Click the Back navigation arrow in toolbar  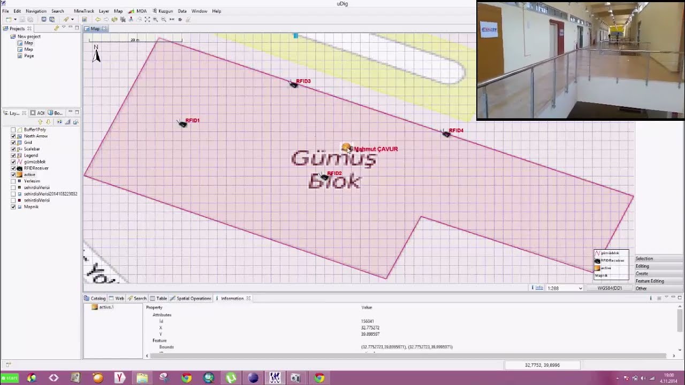[98, 19]
